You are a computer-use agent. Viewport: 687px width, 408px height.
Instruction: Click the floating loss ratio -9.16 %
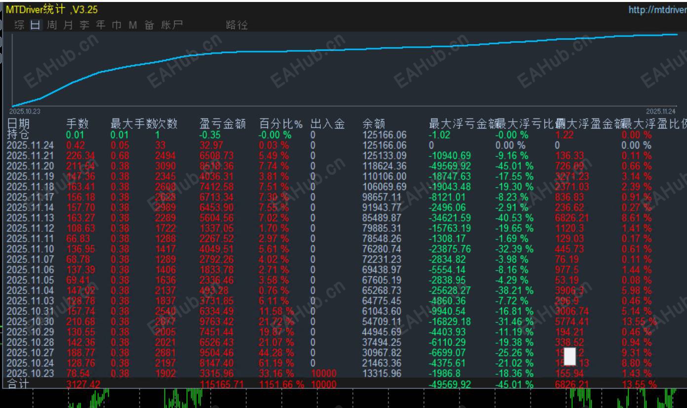pyautogui.click(x=512, y=156)
